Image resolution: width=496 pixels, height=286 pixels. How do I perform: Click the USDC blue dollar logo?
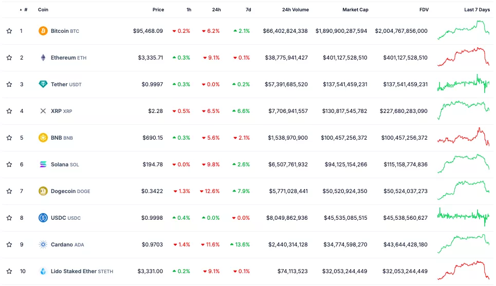(x=43, y=218)
